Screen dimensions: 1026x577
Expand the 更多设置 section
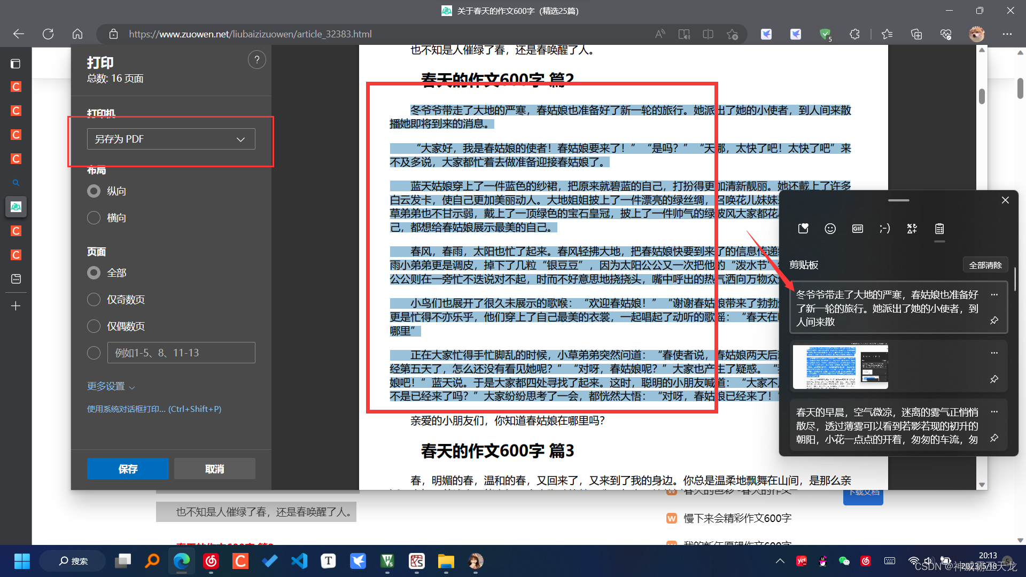[x=111, y=386]
